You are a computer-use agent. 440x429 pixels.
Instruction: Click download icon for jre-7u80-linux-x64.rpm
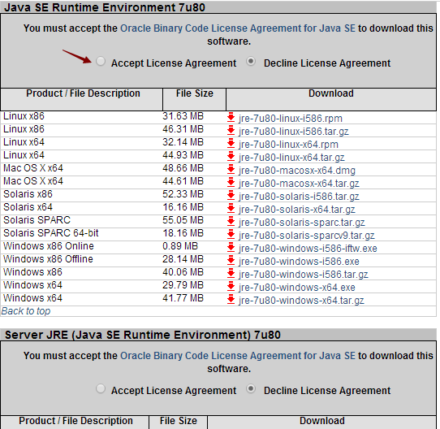231,143
